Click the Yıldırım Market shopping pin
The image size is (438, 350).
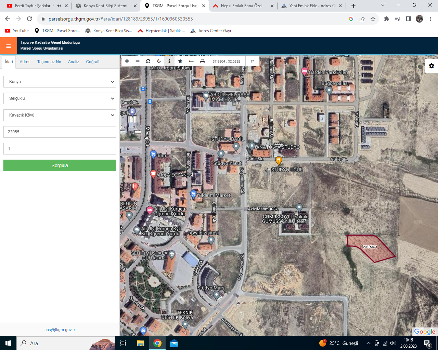tap(194, 195)
